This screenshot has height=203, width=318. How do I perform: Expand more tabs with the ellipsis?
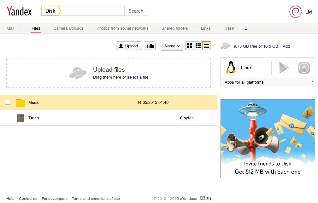coord(247,29)
